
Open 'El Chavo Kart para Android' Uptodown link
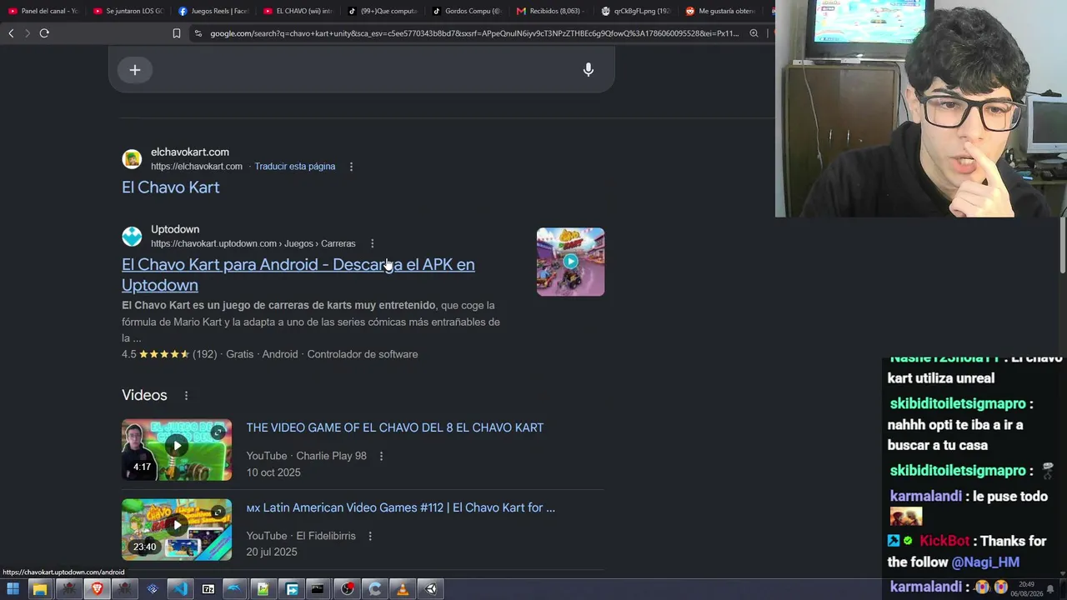(x=298, y=274)
